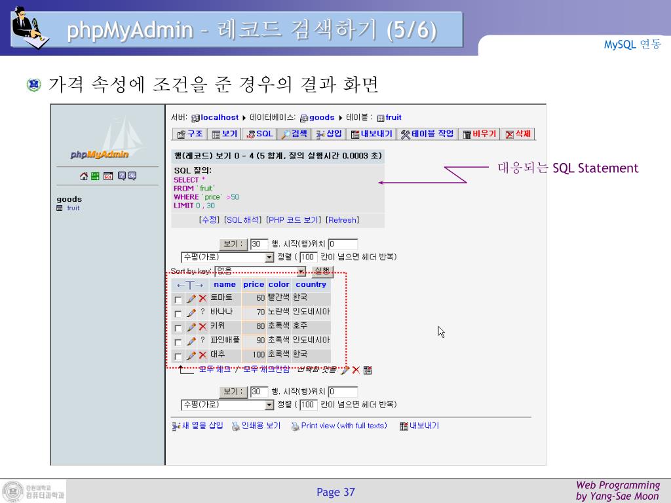Click the [Refresh] link

pos(342,220)
